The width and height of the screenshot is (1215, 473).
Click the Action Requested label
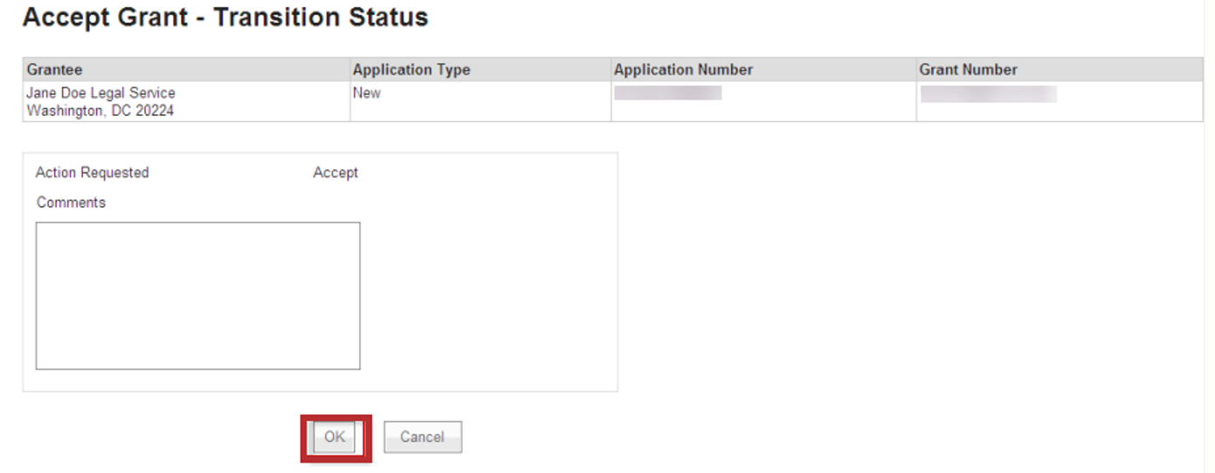coord(92,173)
